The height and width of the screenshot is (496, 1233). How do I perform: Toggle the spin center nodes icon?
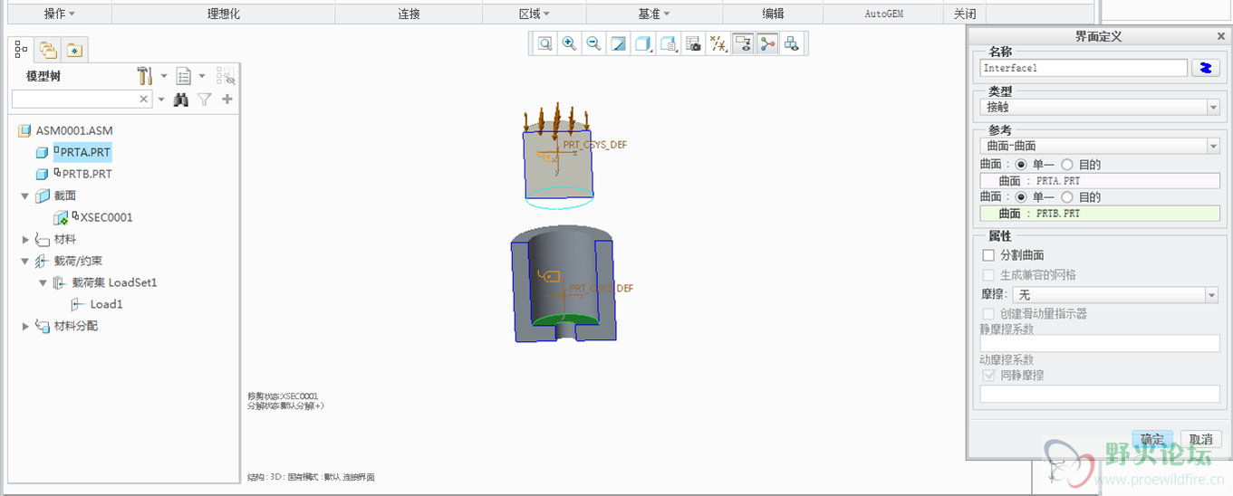coord(767,43)
